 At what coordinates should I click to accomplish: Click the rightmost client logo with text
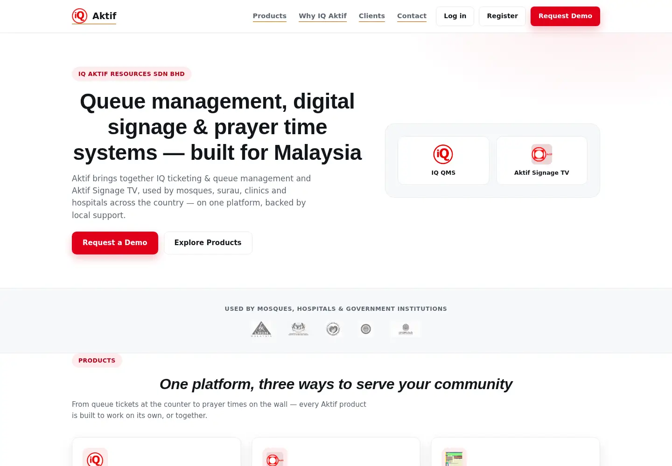406,329
